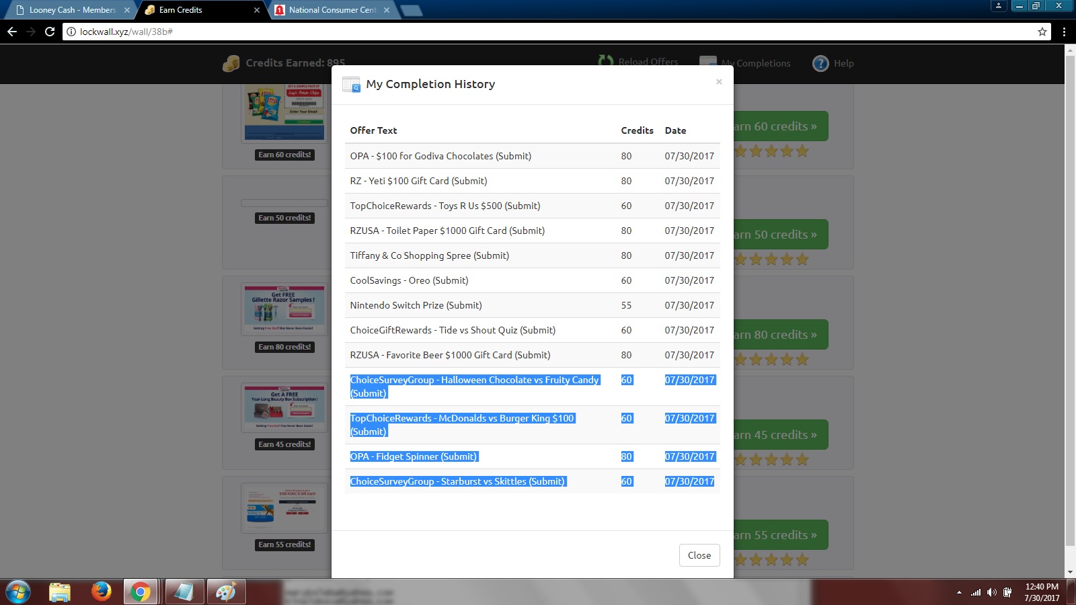Close the National Consumer Center tab

[x=386, y=10]
